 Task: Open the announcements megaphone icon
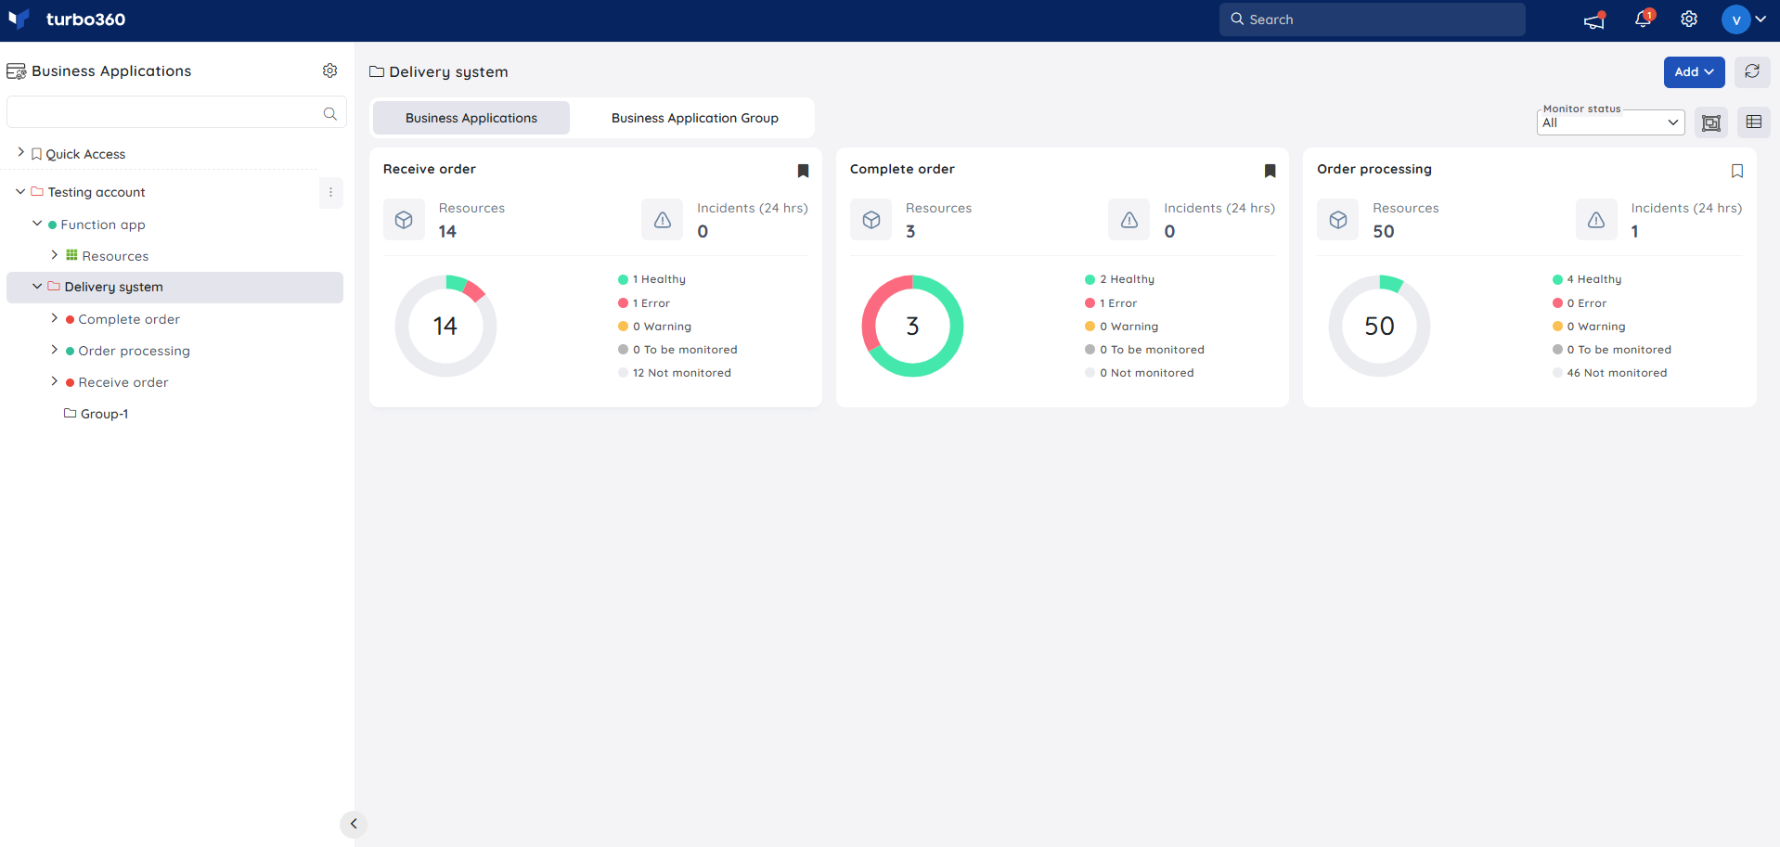[1594, 19]
